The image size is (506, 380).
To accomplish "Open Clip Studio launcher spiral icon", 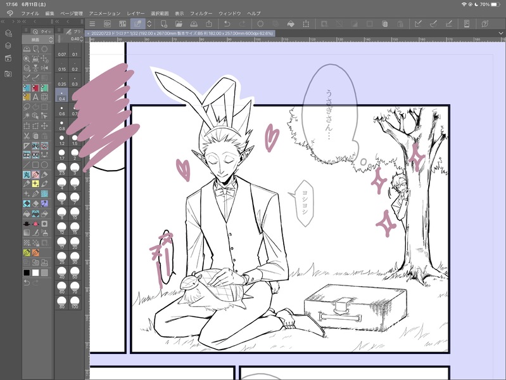I will point(108,23).
